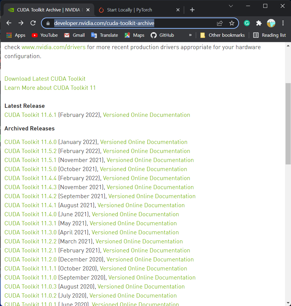Image resolution: width=291 pixels, height=306 pixels.
Task: Share this page via share icon
Action: tap(220, 23)
